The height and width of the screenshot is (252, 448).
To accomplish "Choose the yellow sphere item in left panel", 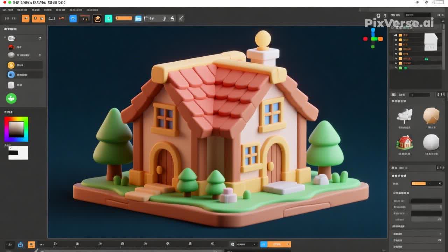I will tap(11, 65).
